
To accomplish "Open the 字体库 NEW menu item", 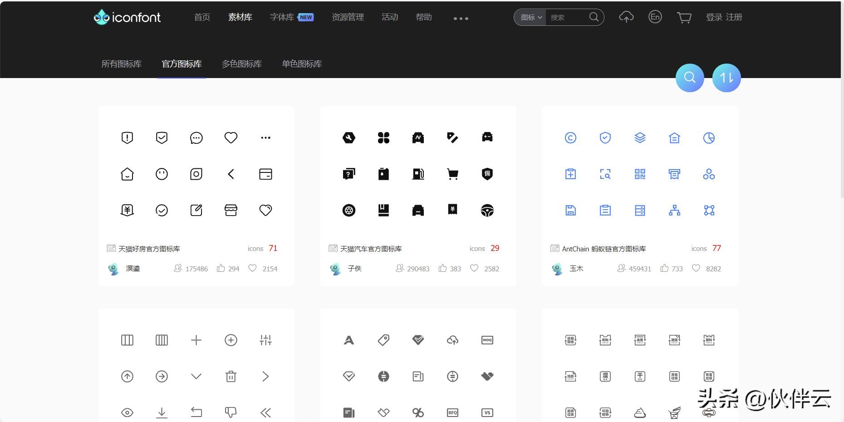I will pos(291,17).
